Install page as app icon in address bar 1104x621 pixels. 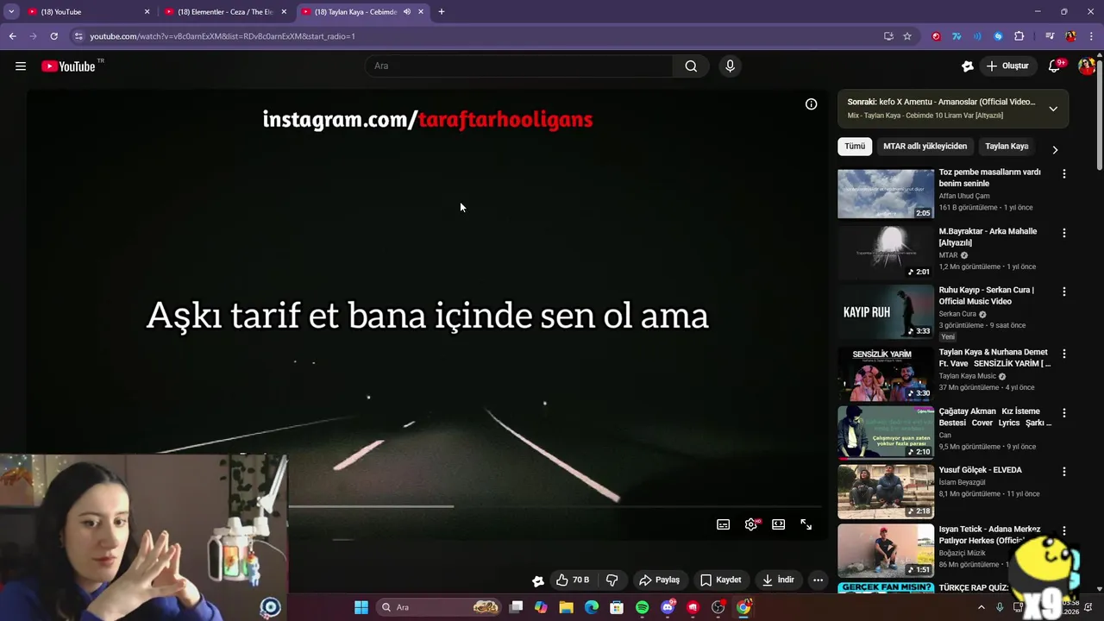[888, 36]
